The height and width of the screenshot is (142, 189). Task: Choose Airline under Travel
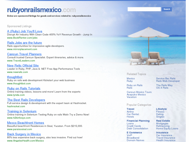click(130, 112)
